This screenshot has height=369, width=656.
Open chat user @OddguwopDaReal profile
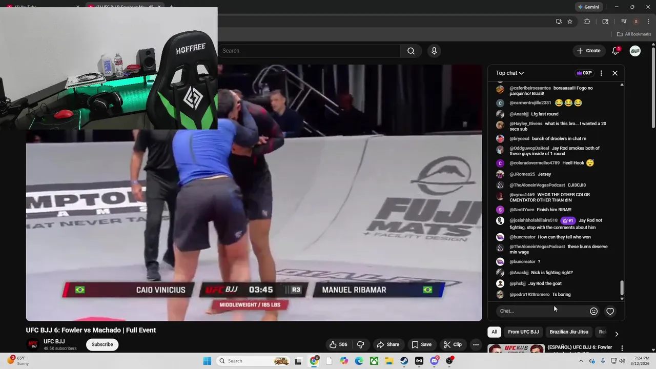[529, 148]
